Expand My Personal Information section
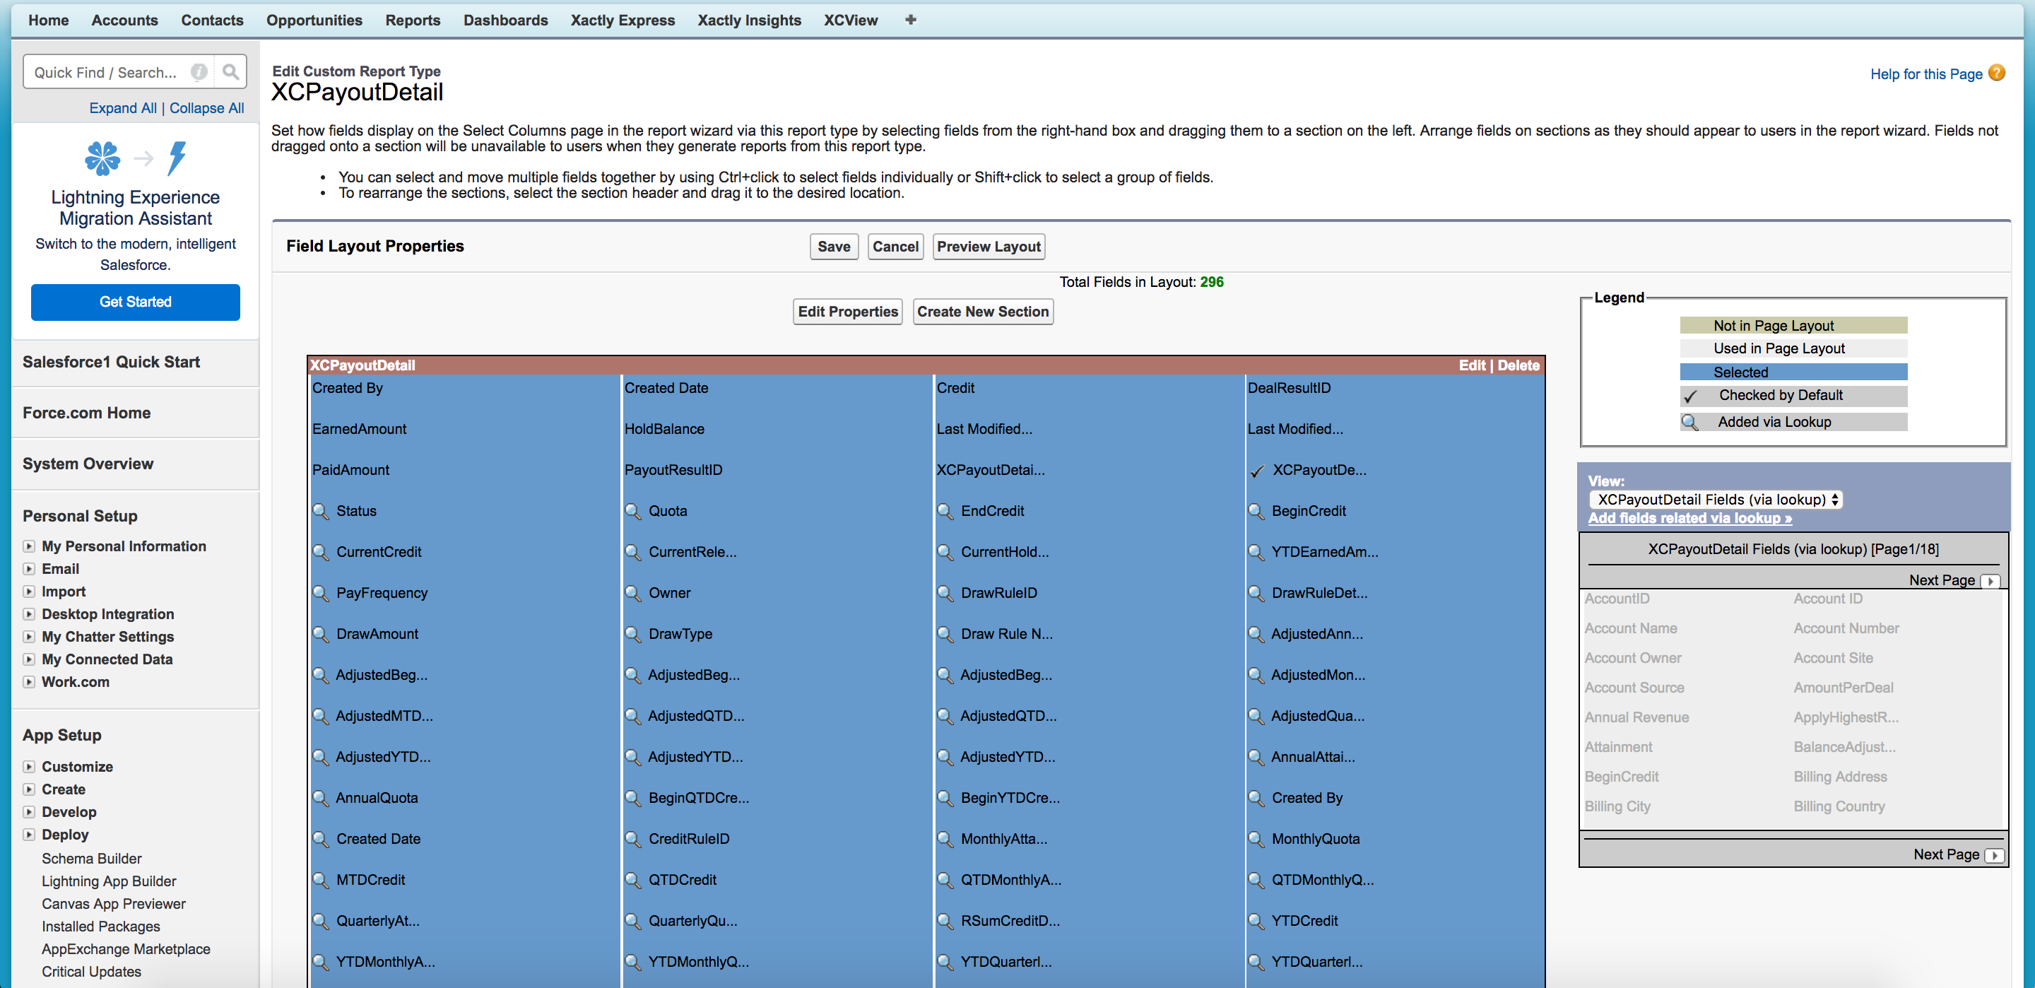Screen dimensions: 2035x988 click(29, 546)
